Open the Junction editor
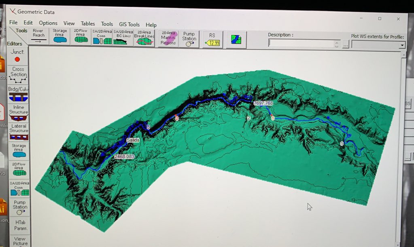Image resolution: width=414 pixels, height=247 pixels. pos(18,56)
